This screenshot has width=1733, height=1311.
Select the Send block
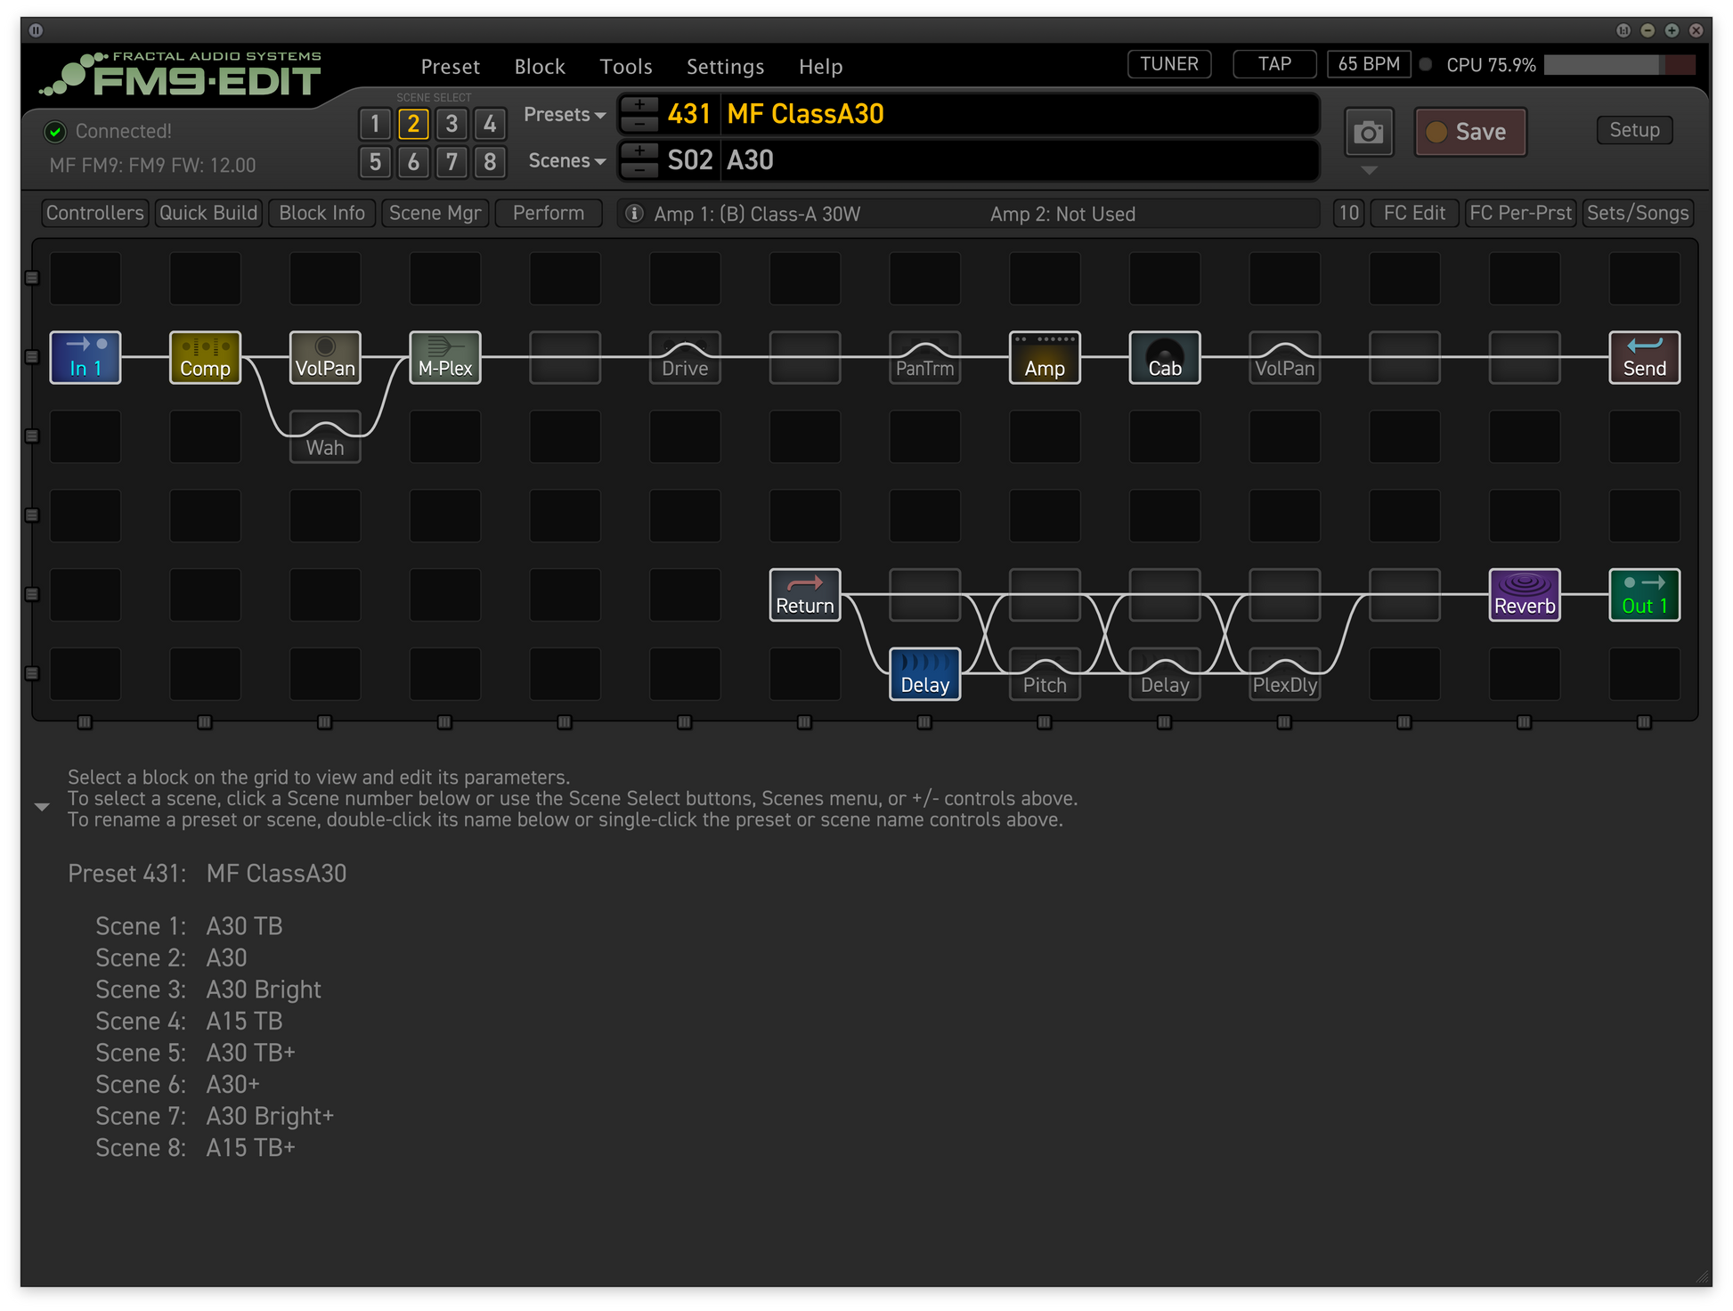1644,357
